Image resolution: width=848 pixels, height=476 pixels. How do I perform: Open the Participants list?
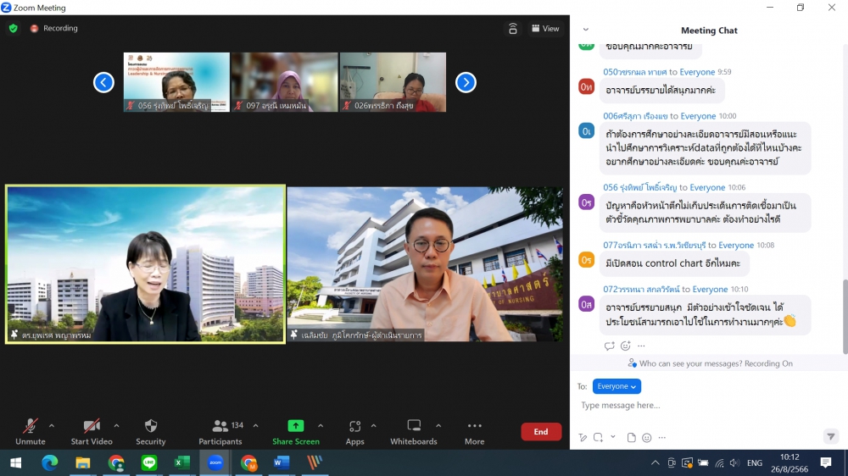pyautogui.click(x=220, y=427)
